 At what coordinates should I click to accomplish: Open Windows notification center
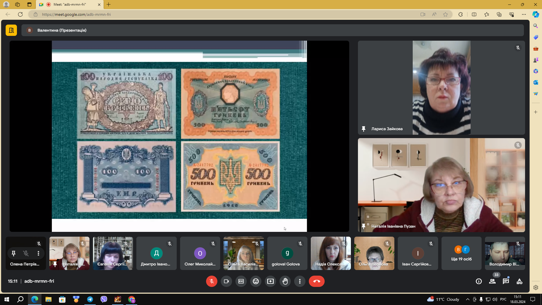pyautogui.click(x=533, y=299)
